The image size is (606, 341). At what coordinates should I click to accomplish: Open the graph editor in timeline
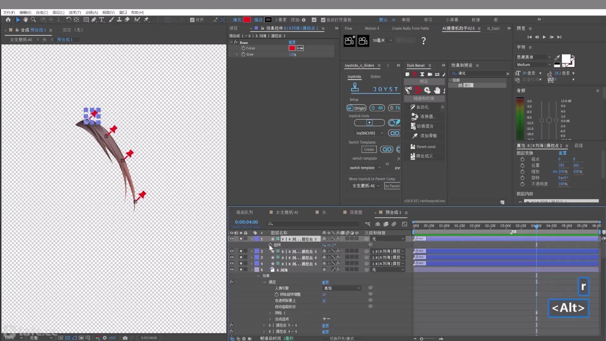click(405, 224)
